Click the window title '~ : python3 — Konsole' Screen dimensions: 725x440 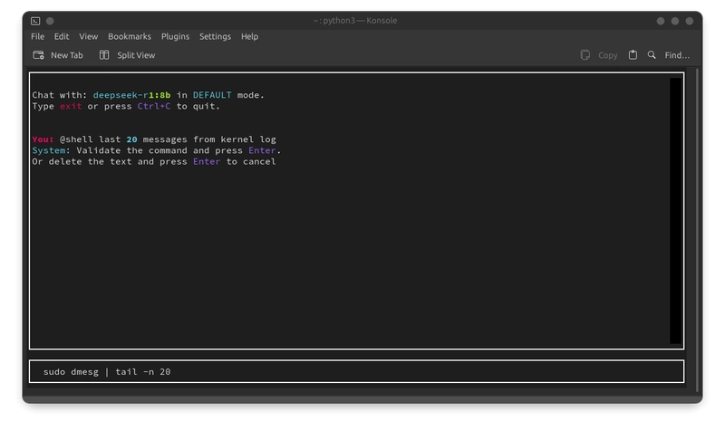355,21
